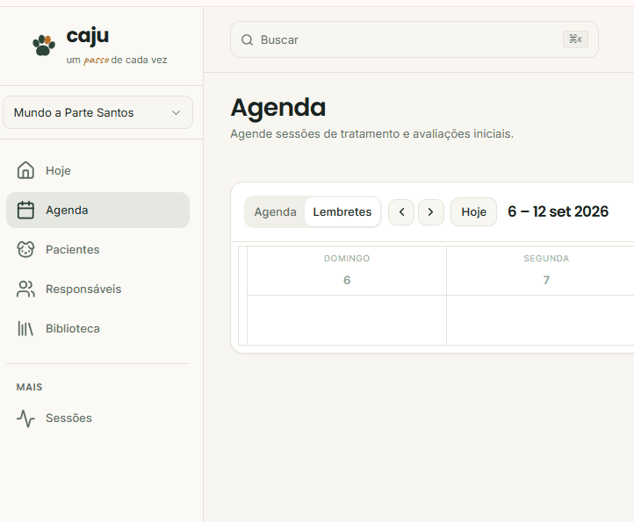Click the Pacientes dog-face icon
Image resolution: width=634 pixels, height=522 pixels.
click(x=25, y=249)
